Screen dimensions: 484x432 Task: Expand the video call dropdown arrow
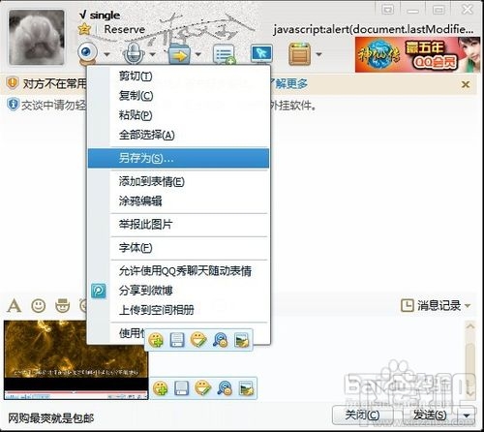pos(106,54)
